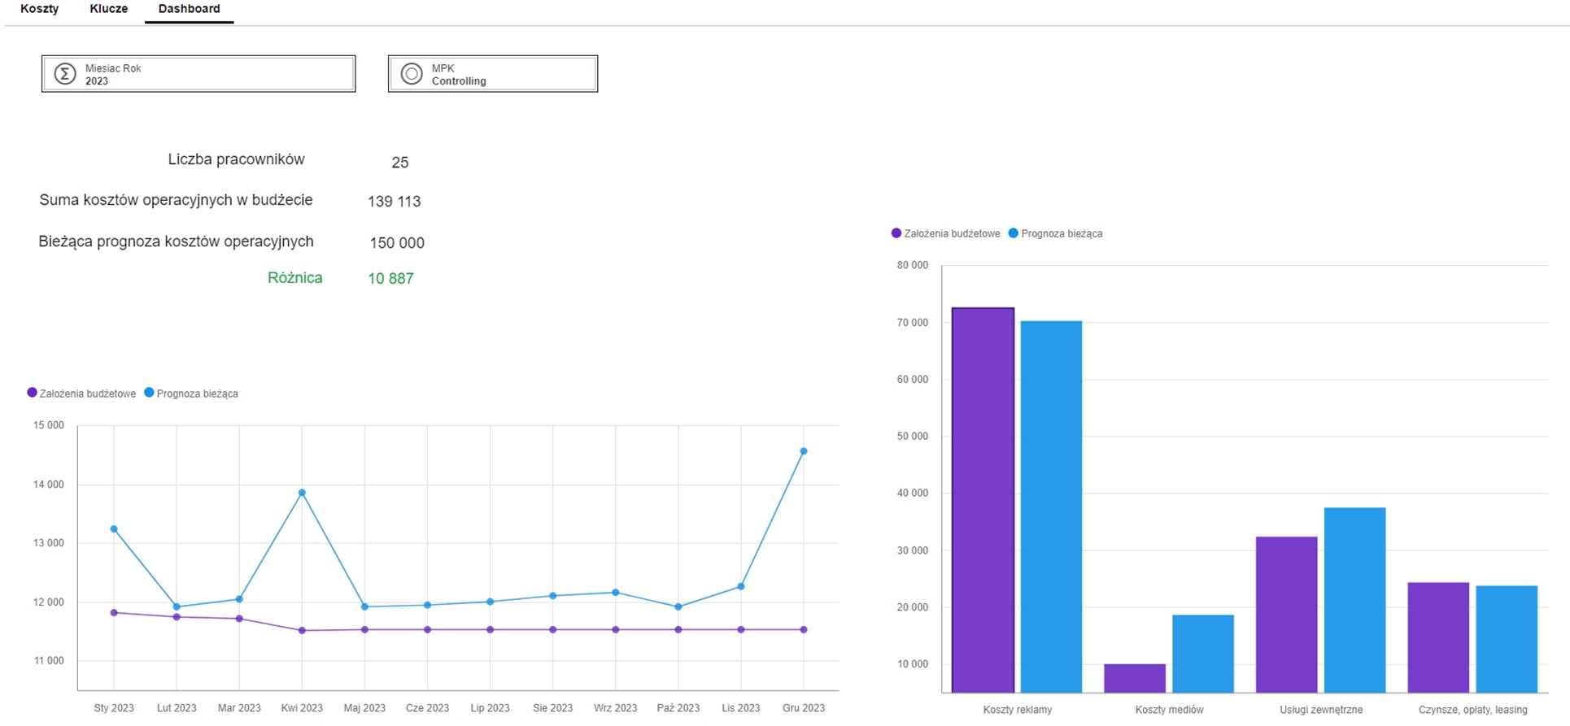
Task: Switch to the Klucze tab
Action: (x=109, y=9)
